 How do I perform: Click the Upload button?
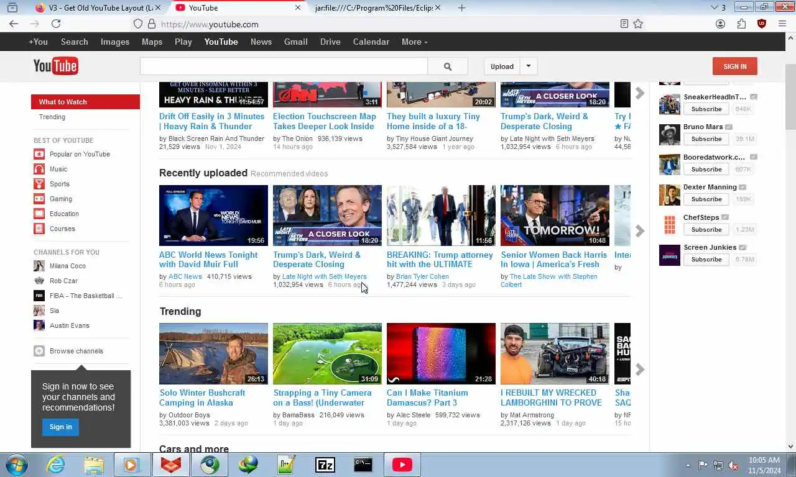point(502,66)
